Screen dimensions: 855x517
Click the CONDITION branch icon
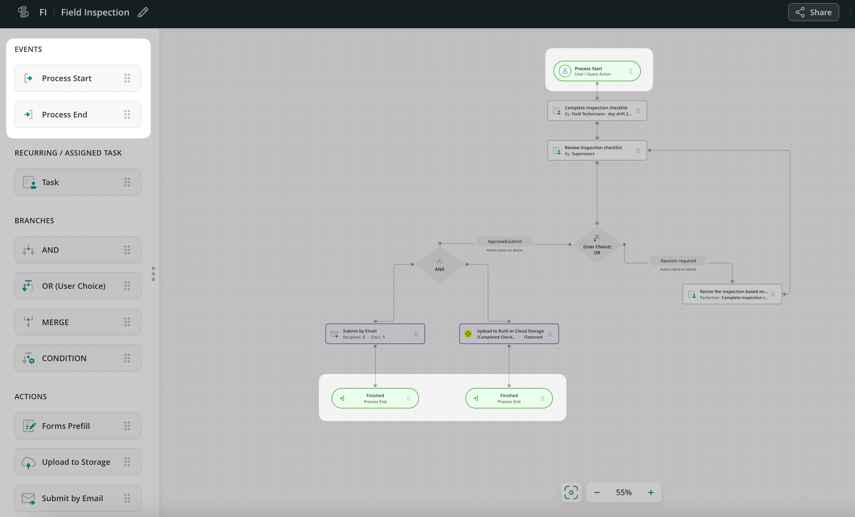28,358
